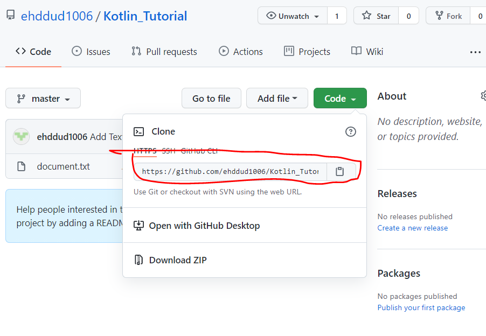This screenshot has height=336, width=486.
Task: Fork the repository
Action: pos(448,16)
